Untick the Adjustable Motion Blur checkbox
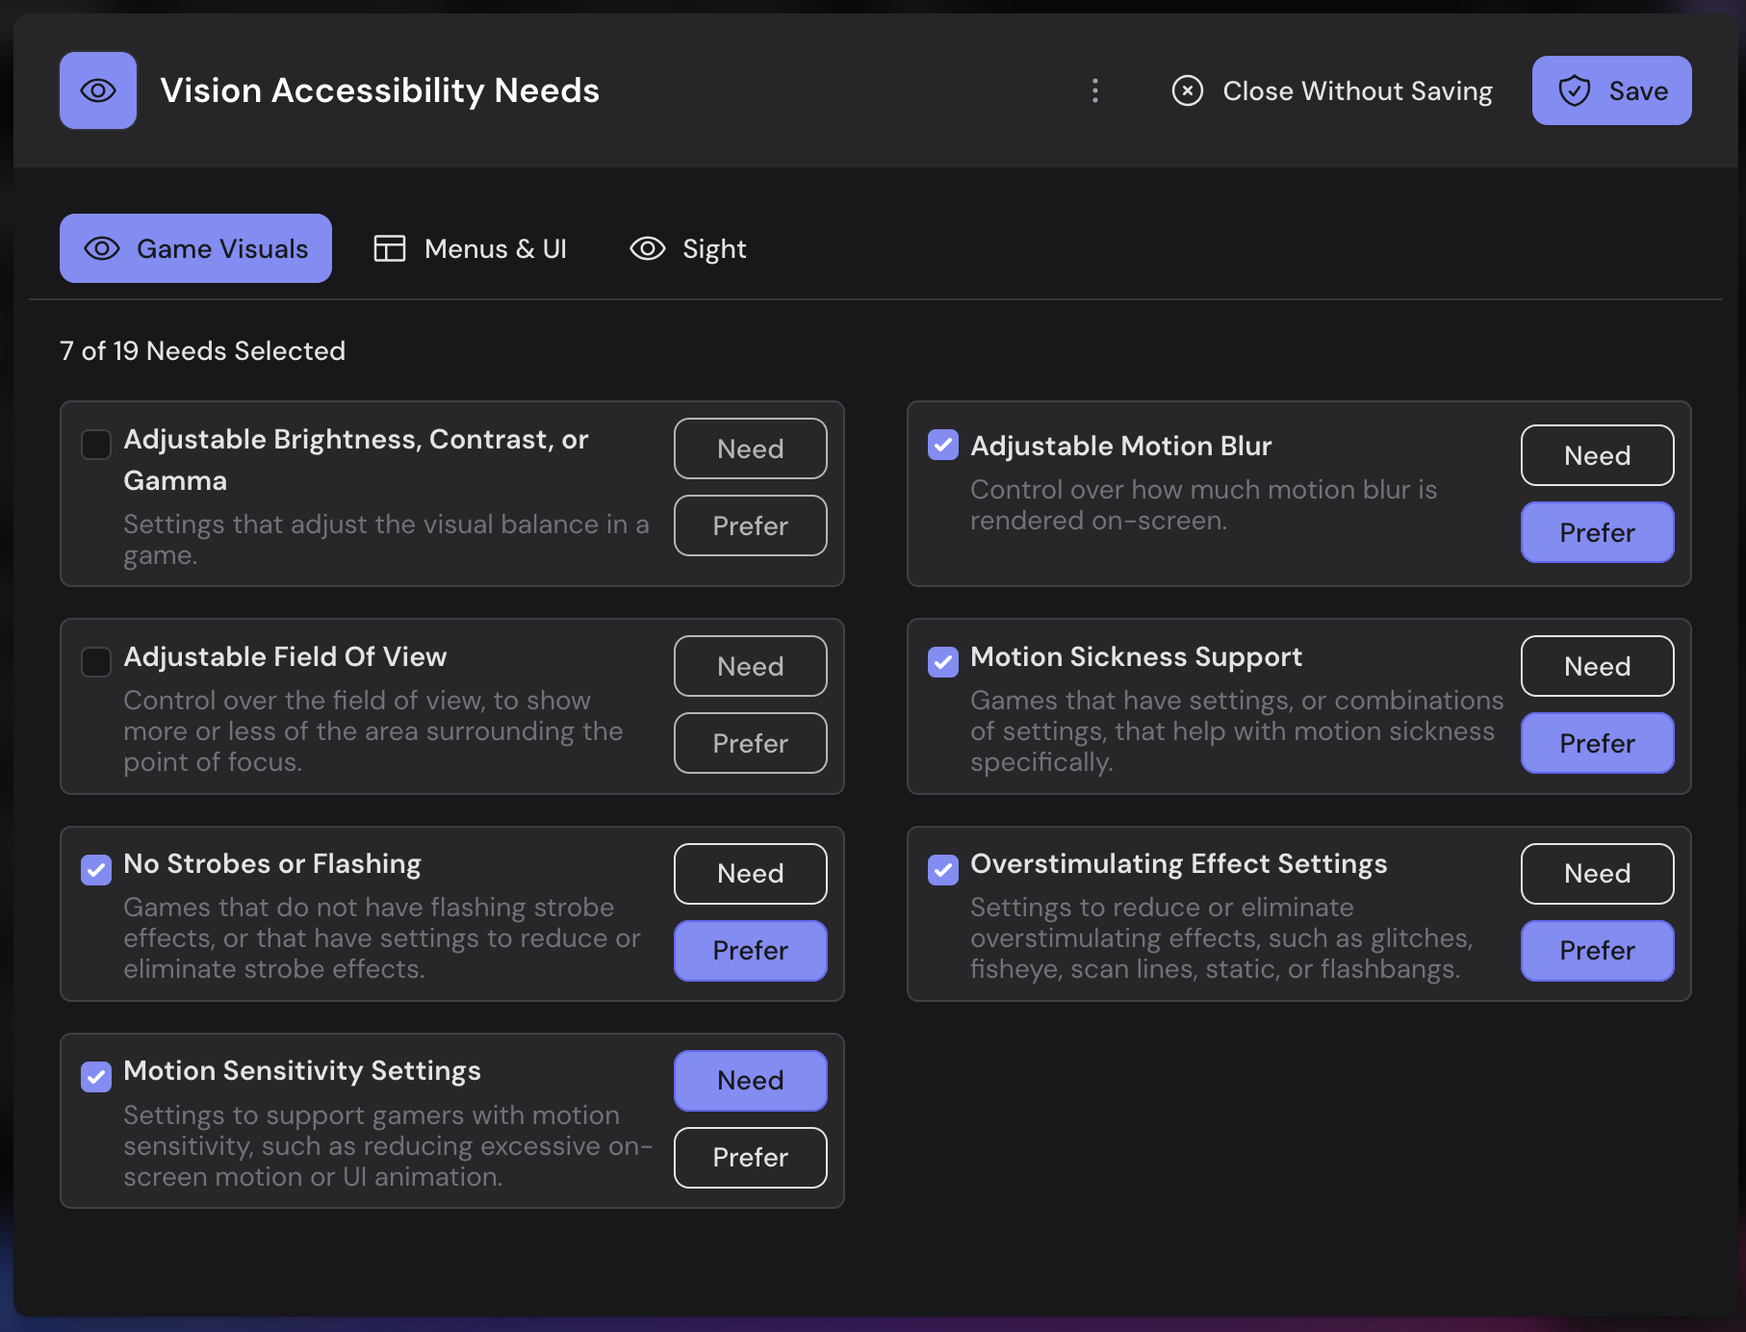The height and width of the screenshot is (1332, 1746). [943, 445]
